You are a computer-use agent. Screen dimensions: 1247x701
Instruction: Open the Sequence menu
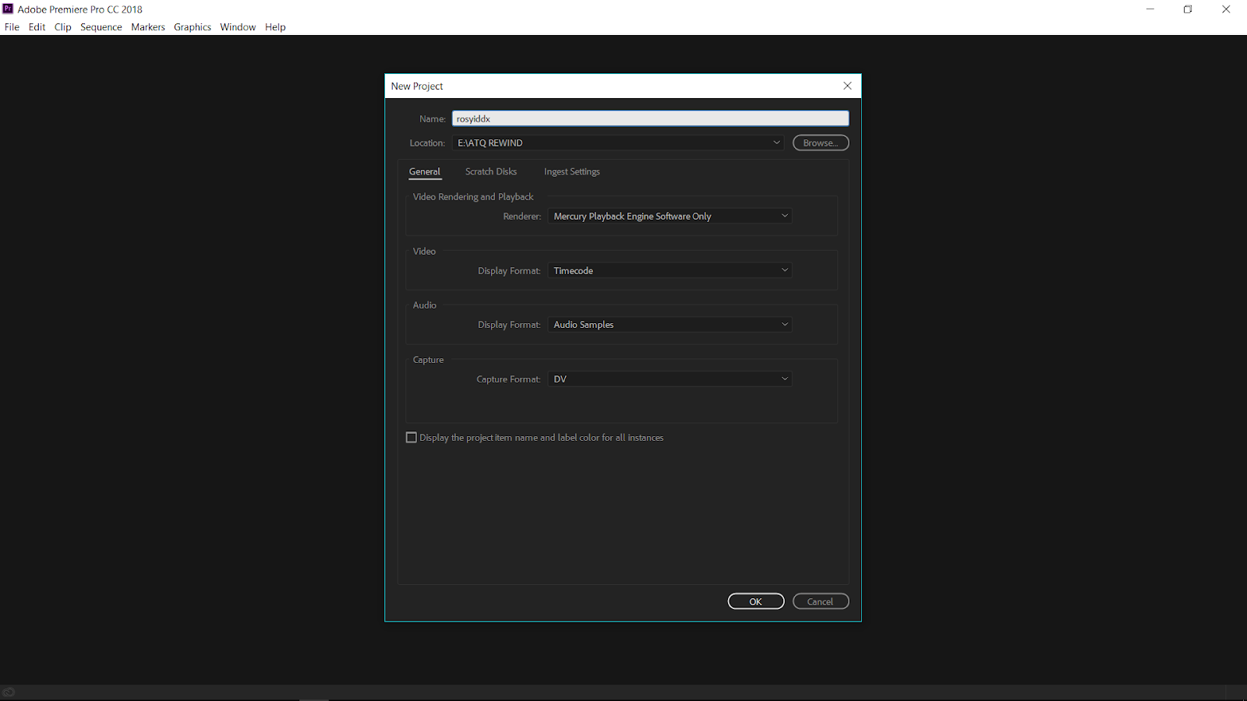coord(101,27)
